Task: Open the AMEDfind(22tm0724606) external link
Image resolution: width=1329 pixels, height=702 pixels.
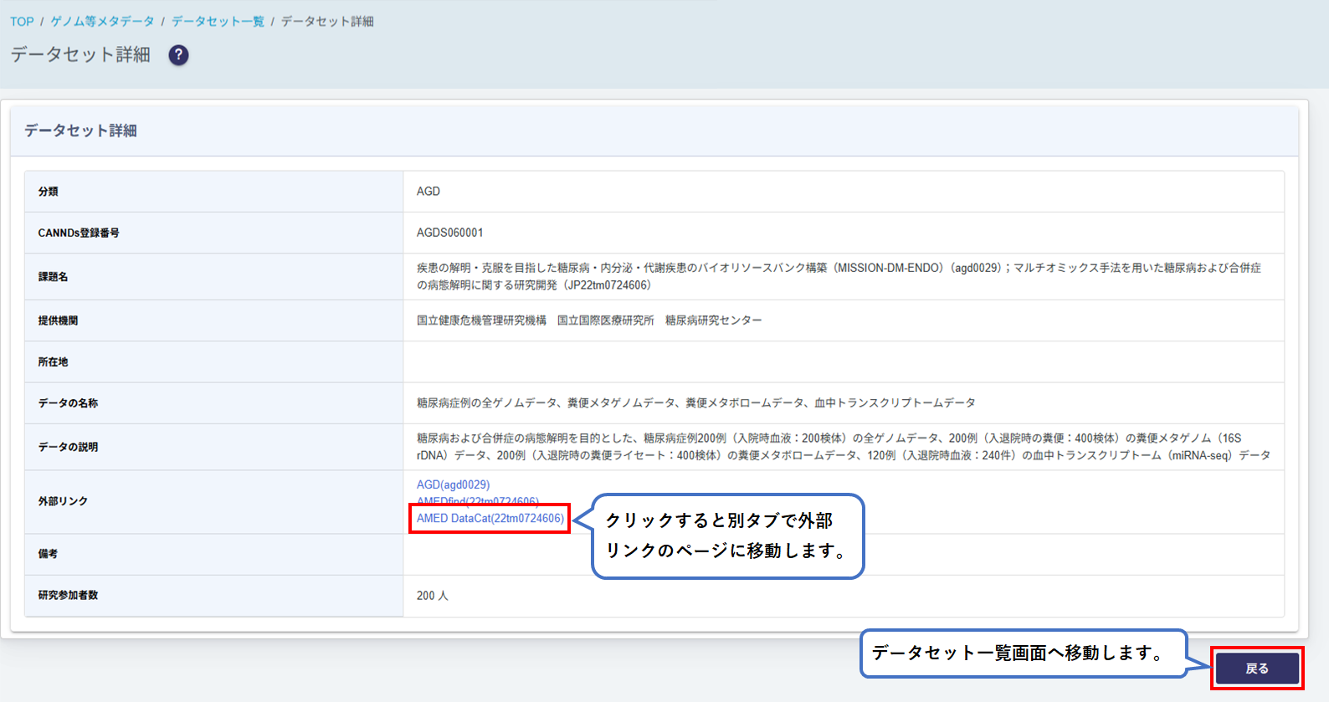Action: pyautogui.click(x=477, y=500)
